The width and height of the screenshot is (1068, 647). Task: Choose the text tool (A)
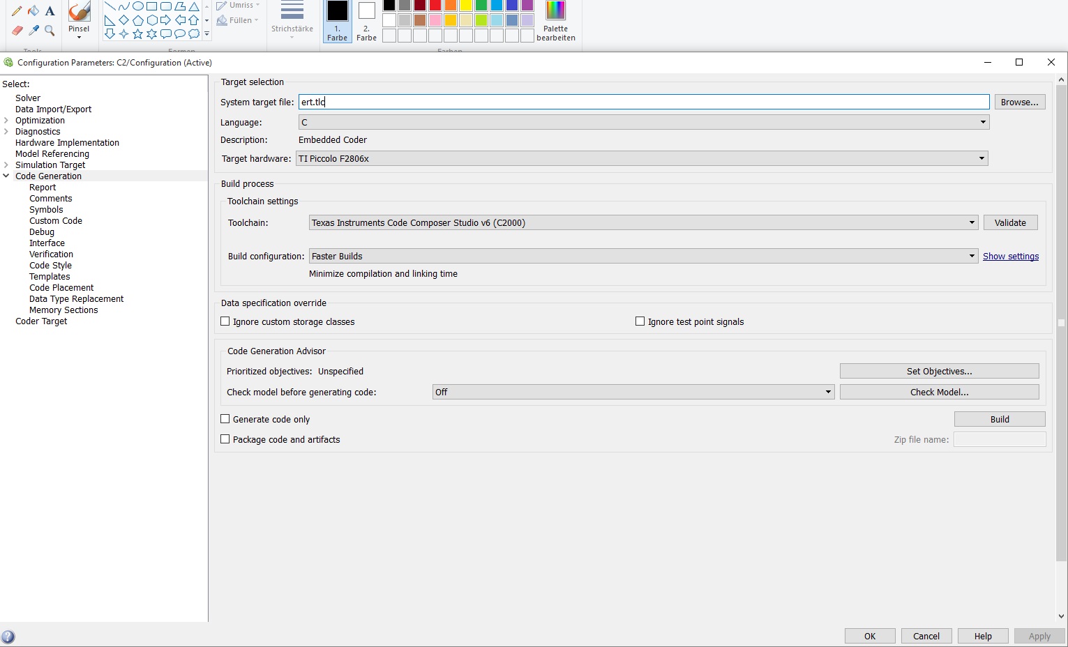pos(50,11)
